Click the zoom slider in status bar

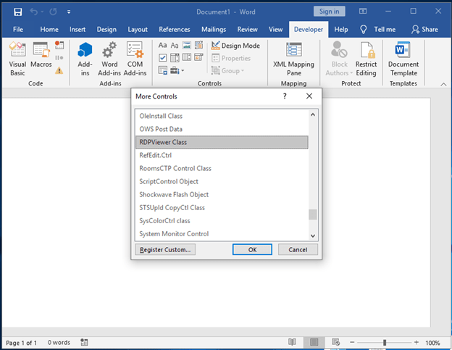[x=385, y=342]
